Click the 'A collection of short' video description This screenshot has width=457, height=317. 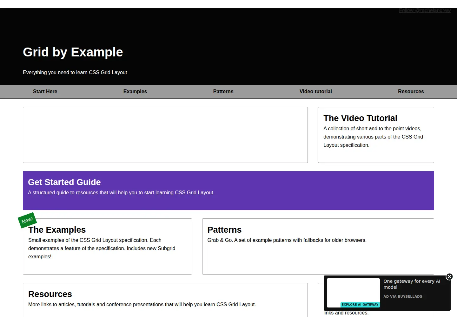click(x=373, y=137)
